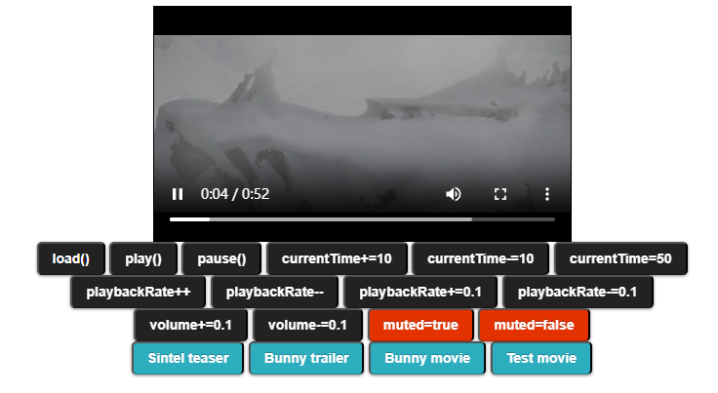This screenshot has width=718, height=393.
Task: Click the playbackRate+=0.1 button
Action: click(420, 292)
